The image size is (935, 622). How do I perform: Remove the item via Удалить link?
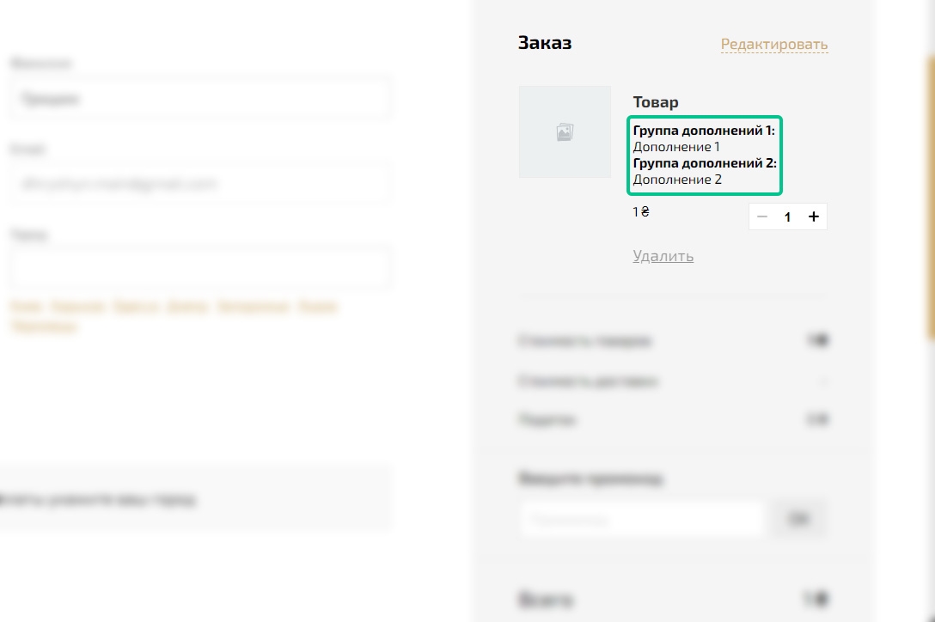(663, 256)
